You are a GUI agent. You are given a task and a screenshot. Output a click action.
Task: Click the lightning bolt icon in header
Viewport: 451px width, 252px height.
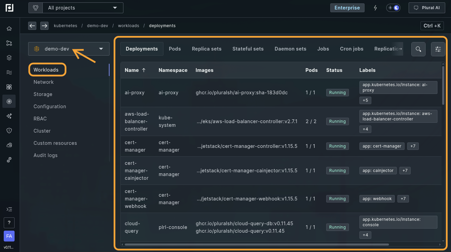(x=375, y=8)
